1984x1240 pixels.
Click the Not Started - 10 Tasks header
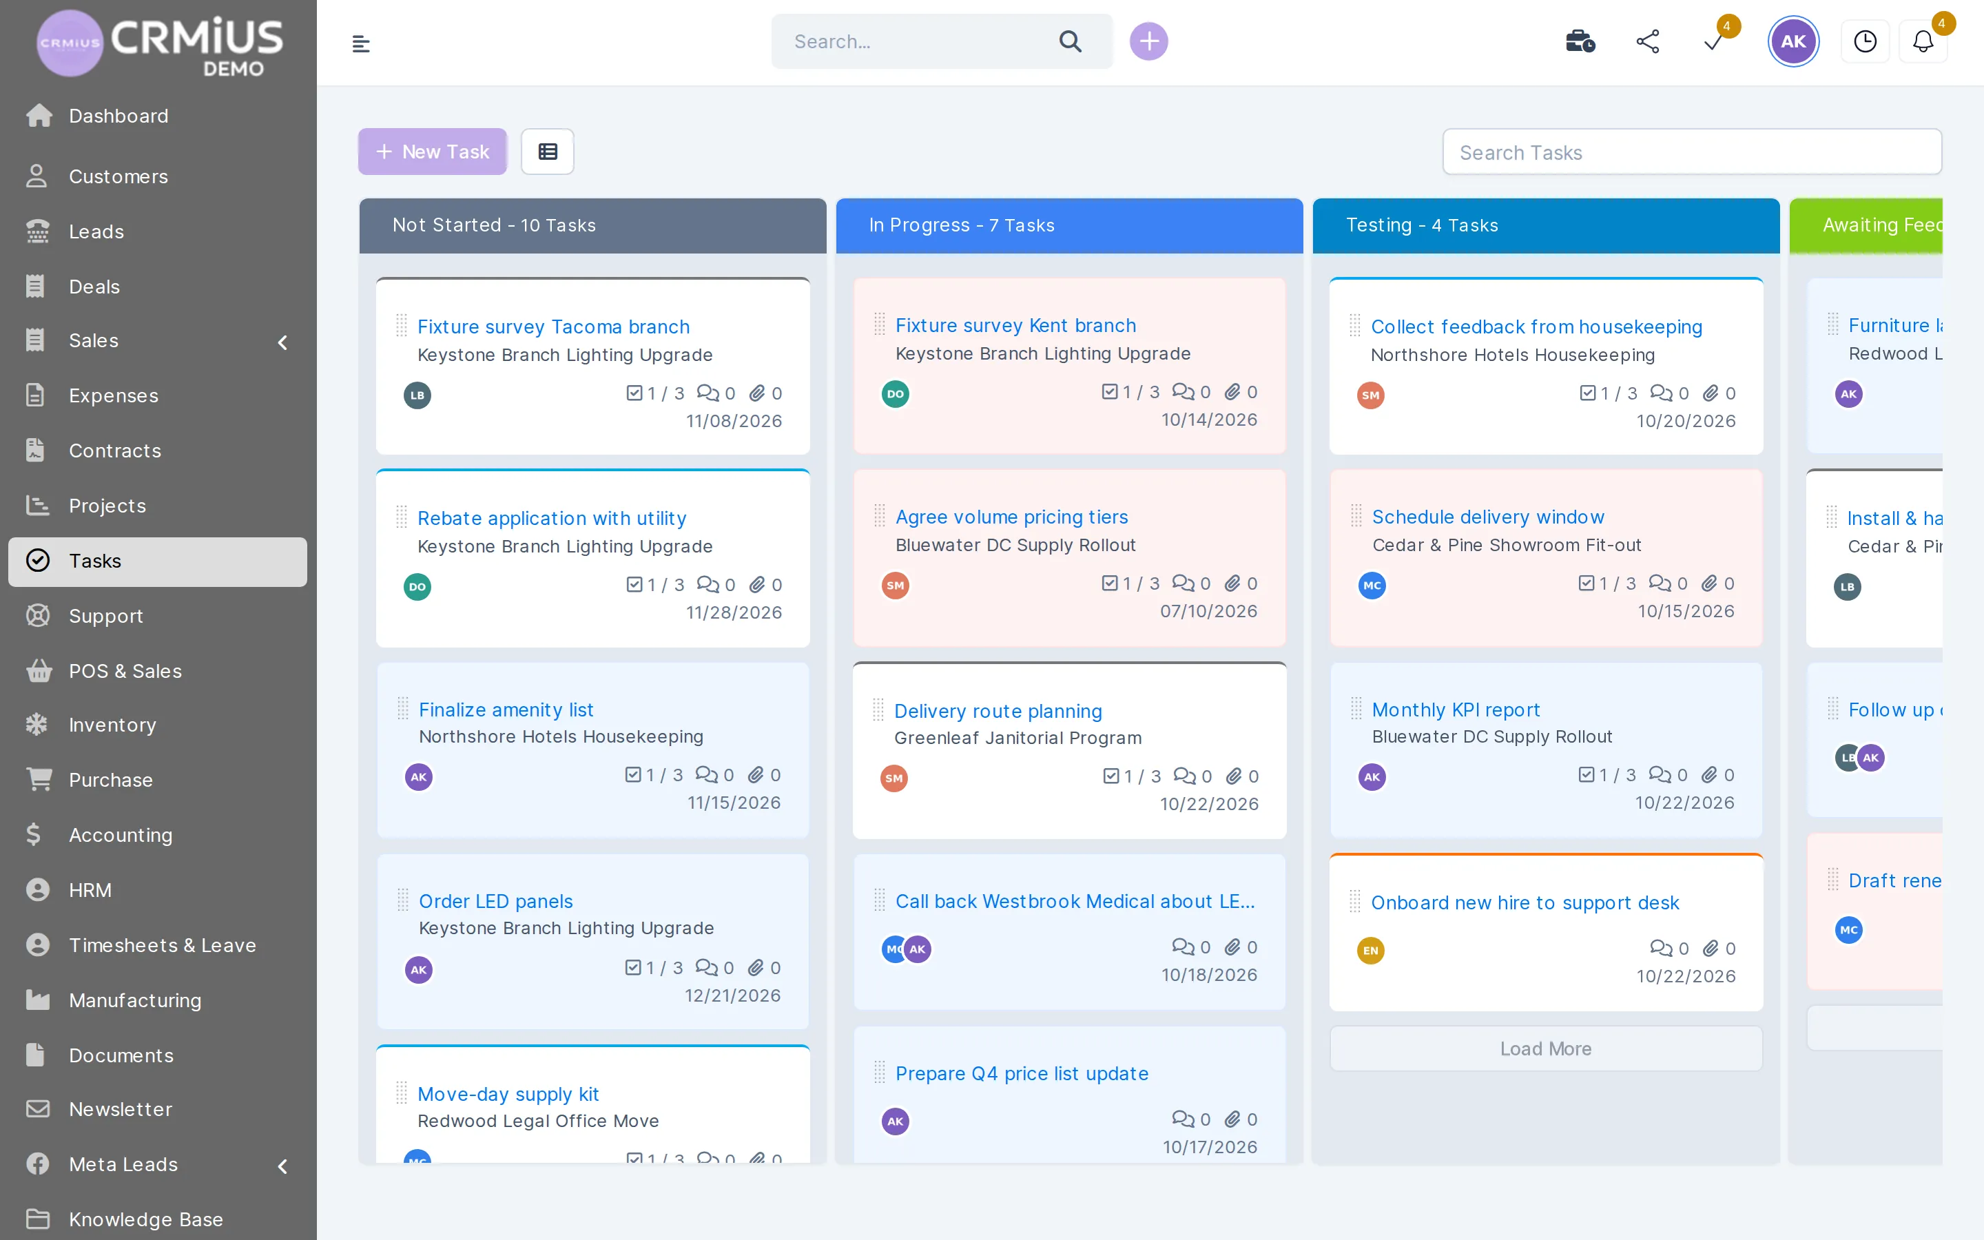(x=592, y=225)
